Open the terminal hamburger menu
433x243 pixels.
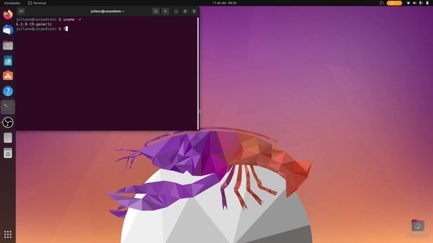click(165, 11)
